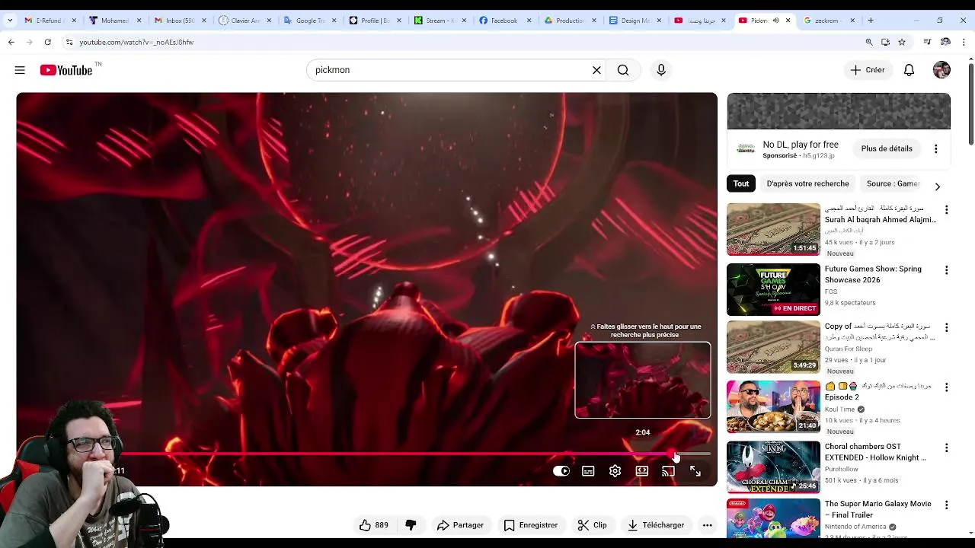Open player settings gear

click(x=615, y=471)
